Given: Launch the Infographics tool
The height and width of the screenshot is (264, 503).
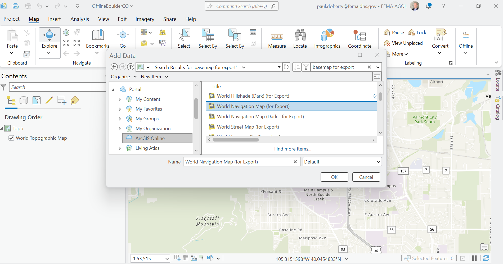Looking at the screenshot, I should [x=327, y=39].
